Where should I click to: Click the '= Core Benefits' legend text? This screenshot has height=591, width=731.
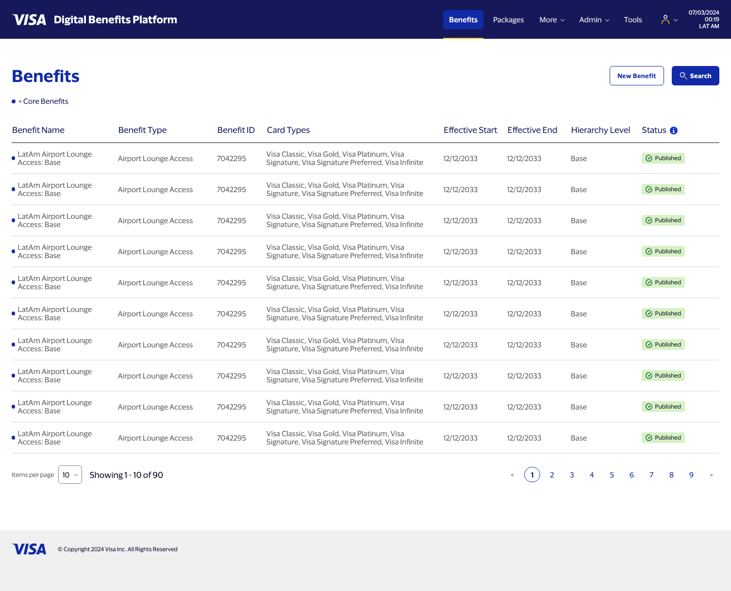pos(43,101)
